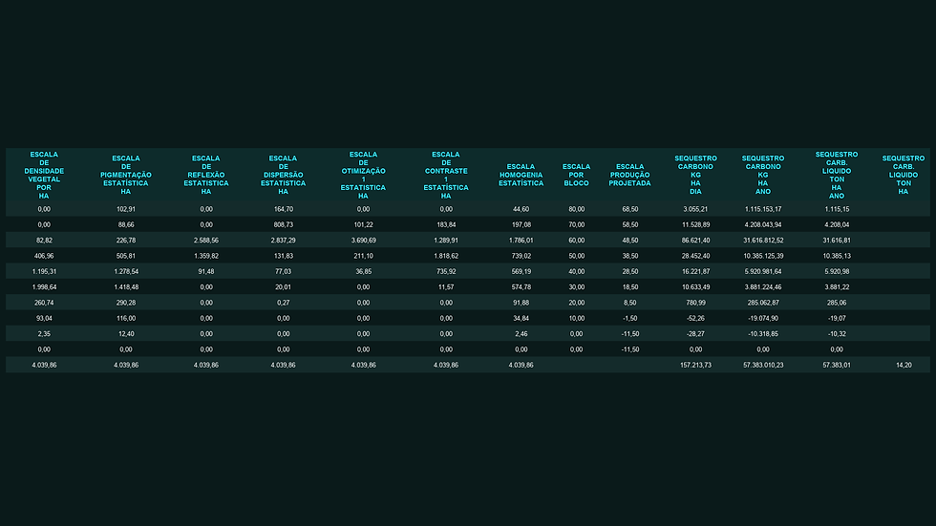Click the Escala de Contraste 1 Estatística header

point(446,176)
